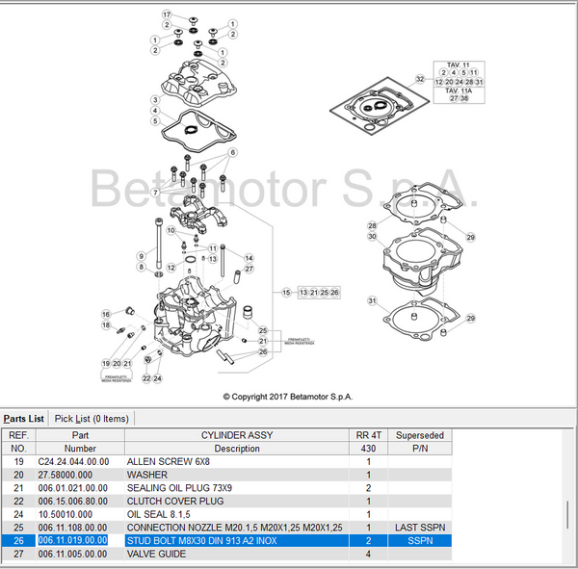This screenshot has width=578, height=569.
Task: Click reference number 22 in parts table
Action: point(18,502)
